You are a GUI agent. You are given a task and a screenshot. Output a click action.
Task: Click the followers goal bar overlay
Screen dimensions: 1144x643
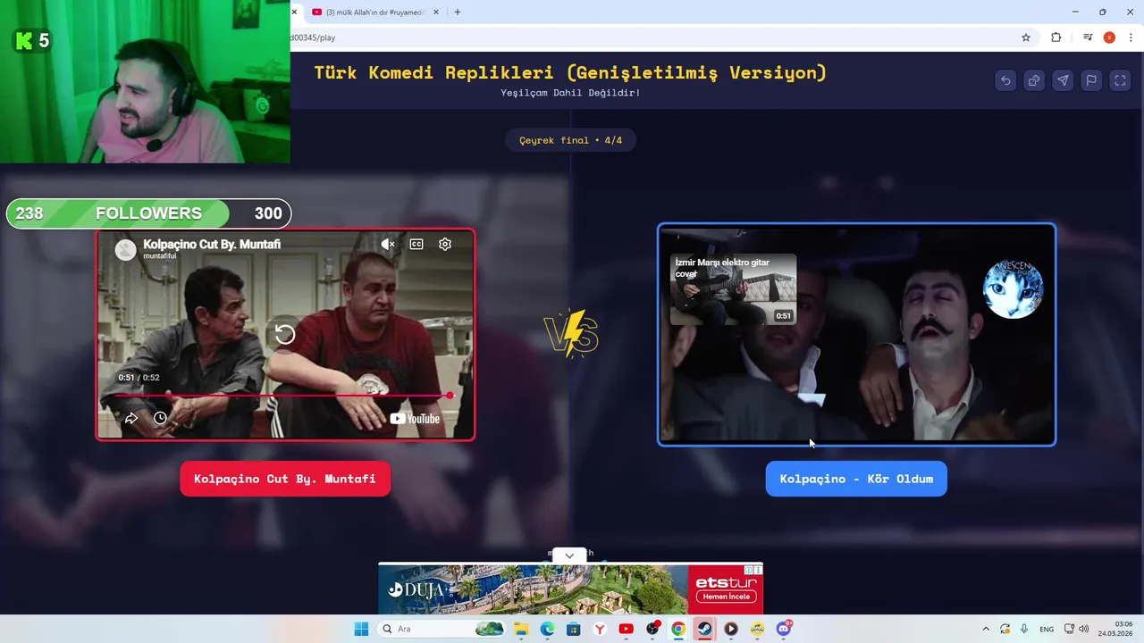pos(148,213)
